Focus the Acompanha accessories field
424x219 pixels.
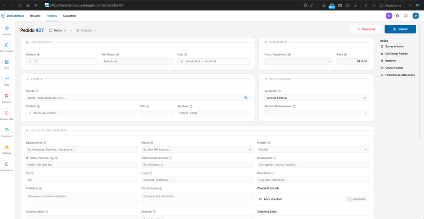click(313, 165)
